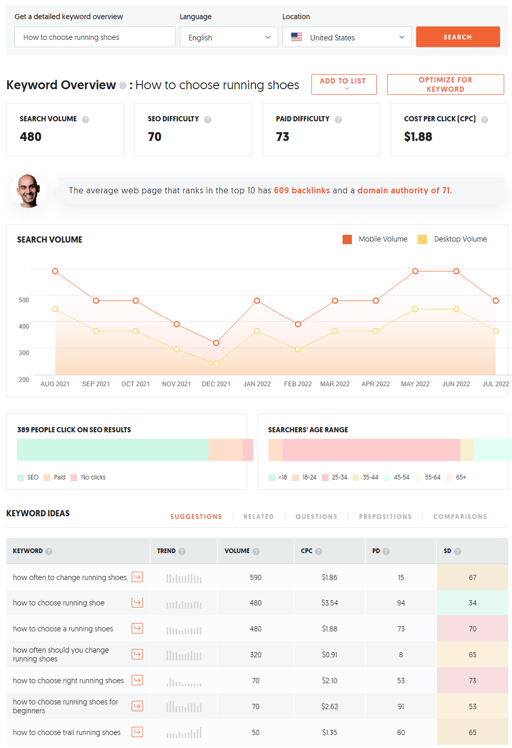Open the Cost Per Click help icon
This screenshot has width=512, height=748.
click(x=485, y=119)
